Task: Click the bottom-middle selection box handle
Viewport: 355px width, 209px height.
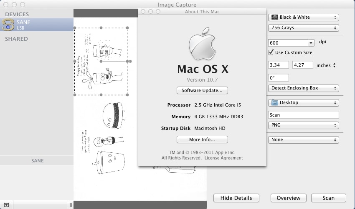Action: [101, 95]
